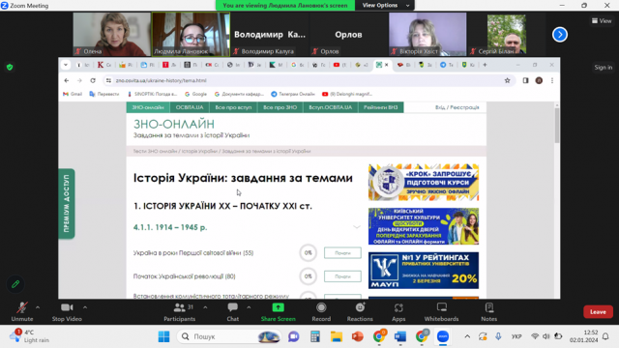Expand the Chat options arrow
The width and height of the screenshot is (619, 348).
point(249,307)
